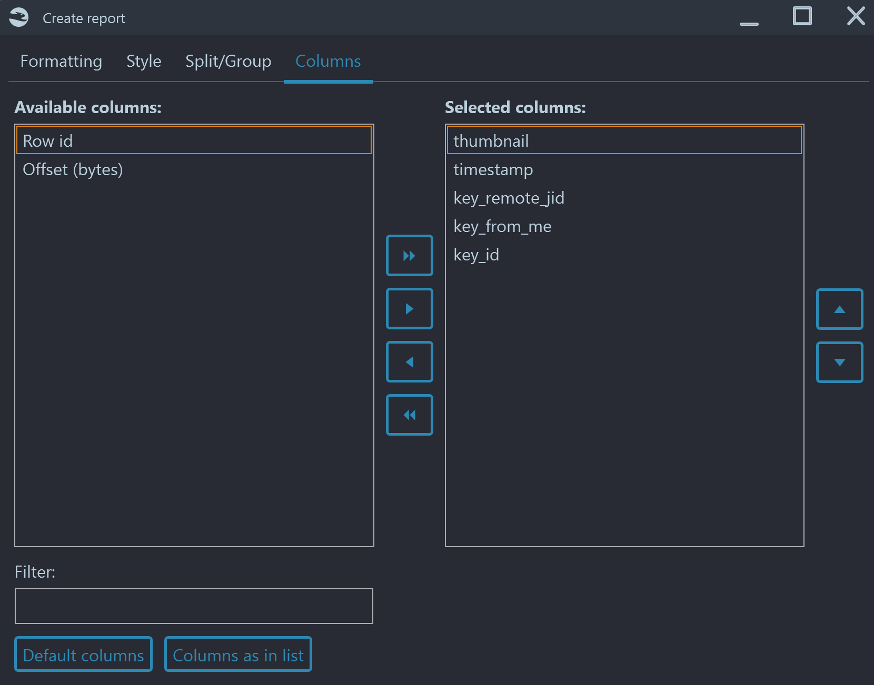Go to the Split/Group tab
The image size is (874, 685).
228,62
